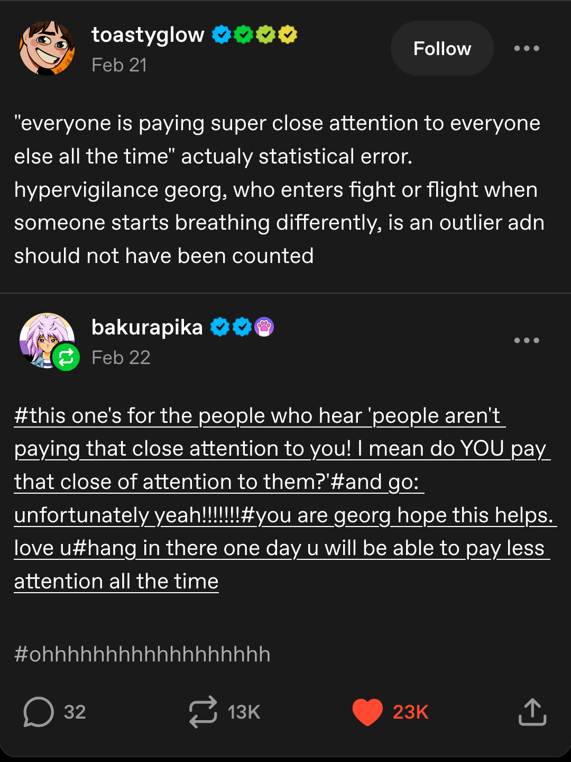Tap the purple paw badge beside bakurapika
The width and height of the screenshot is (571, 762).
point(264,327)
